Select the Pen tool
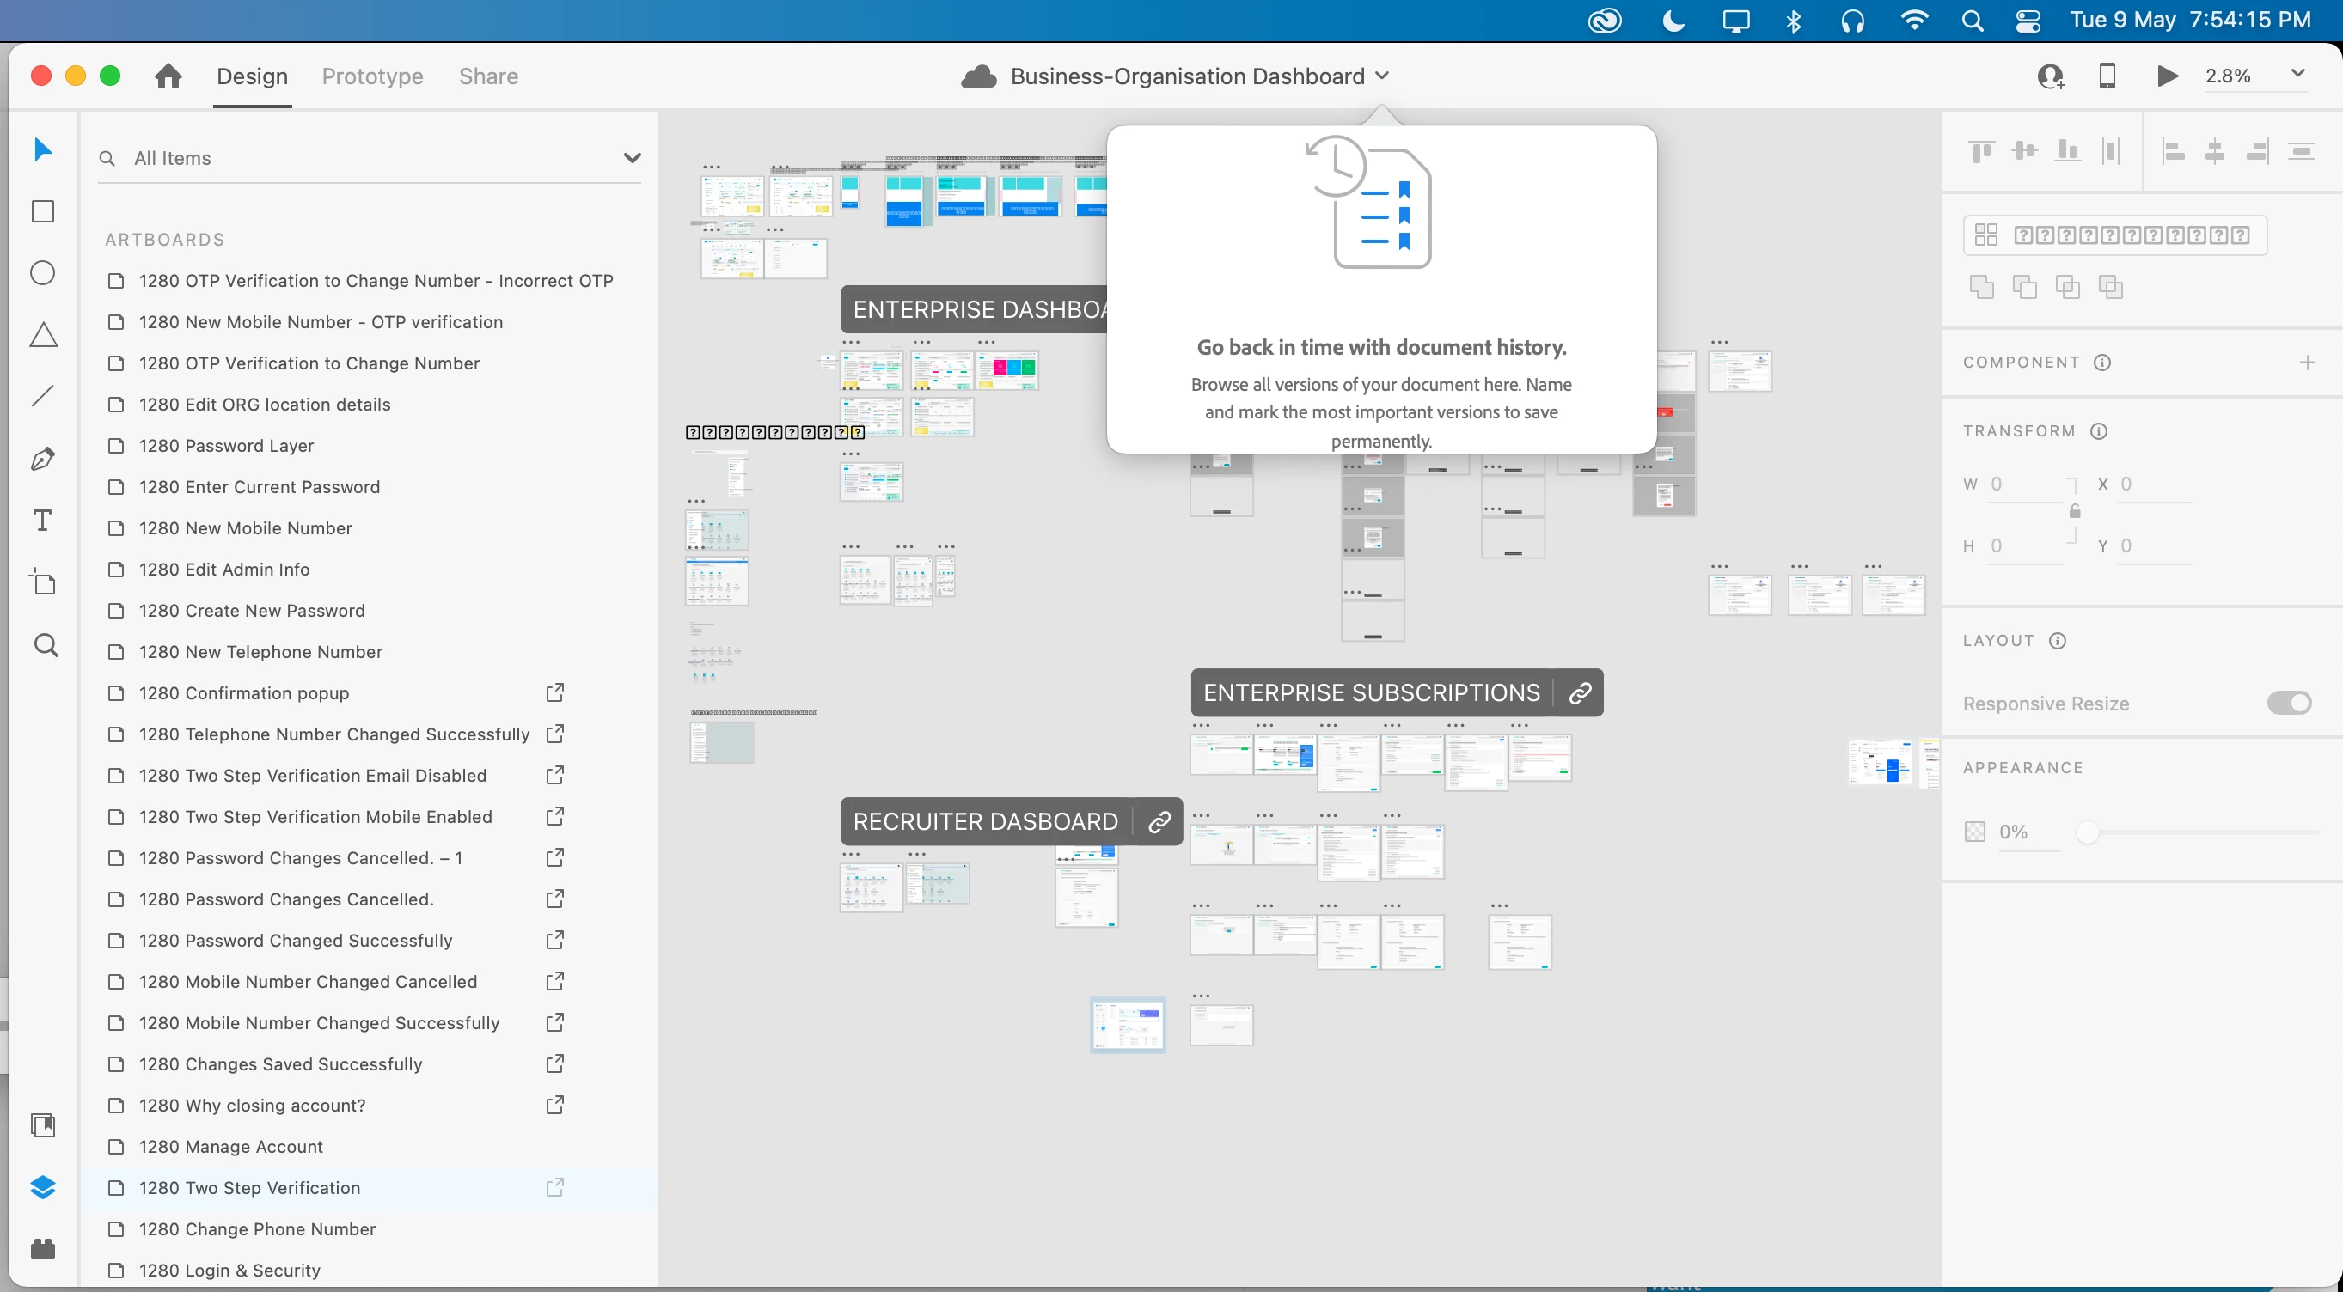 (x=43, y=458)
